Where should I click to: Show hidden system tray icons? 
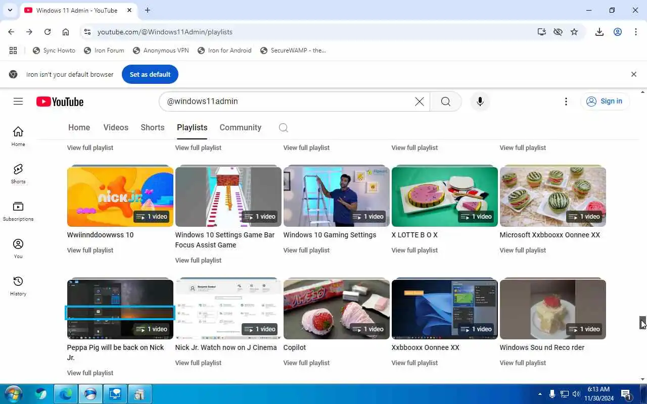(x=540, y=394)
